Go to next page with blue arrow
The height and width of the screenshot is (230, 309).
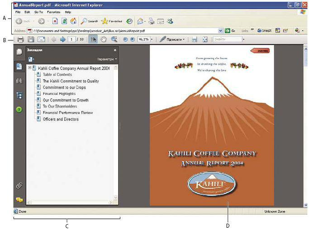click(63, 39)
